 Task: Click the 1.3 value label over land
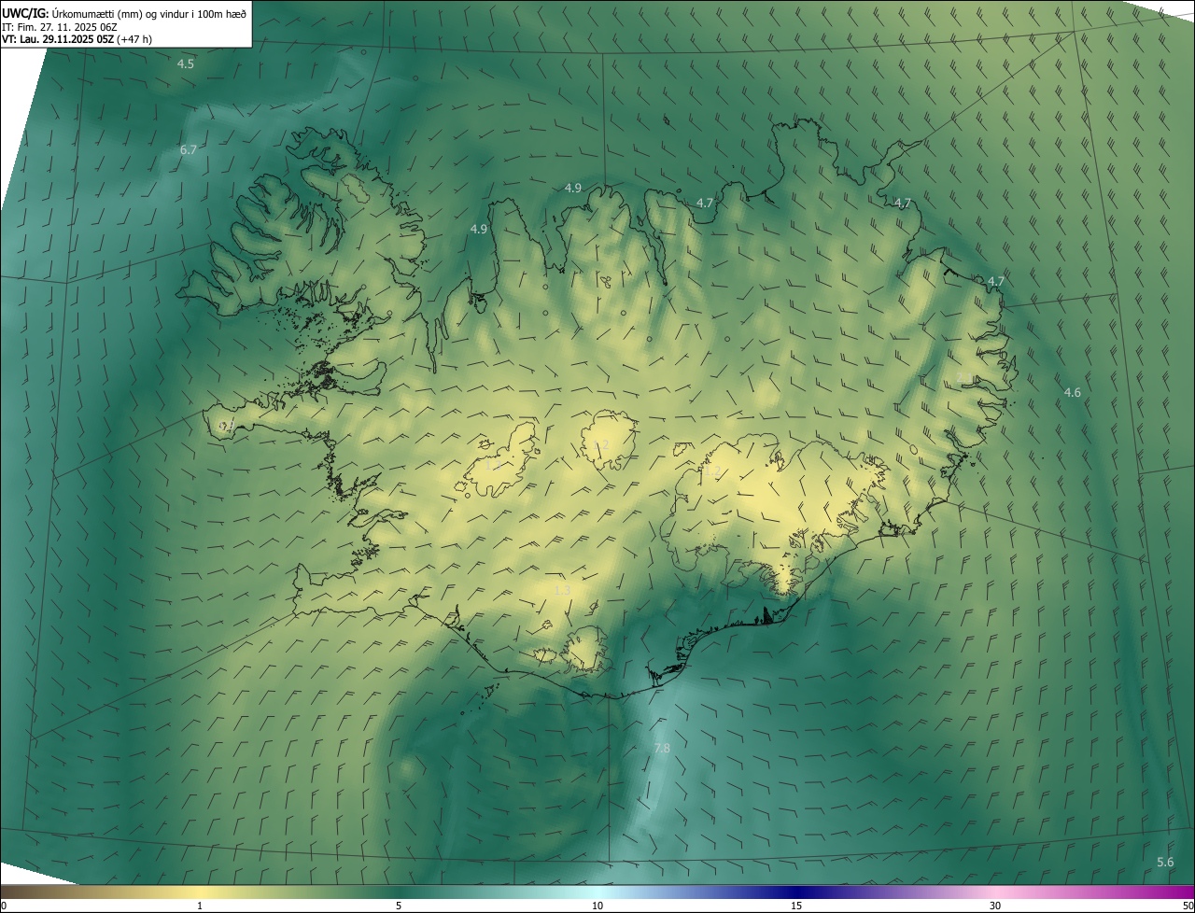click(x=562, y=591)
